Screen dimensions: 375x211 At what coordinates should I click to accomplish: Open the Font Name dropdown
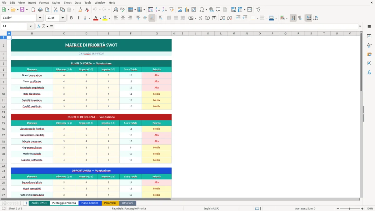click(x=40, y=18)
